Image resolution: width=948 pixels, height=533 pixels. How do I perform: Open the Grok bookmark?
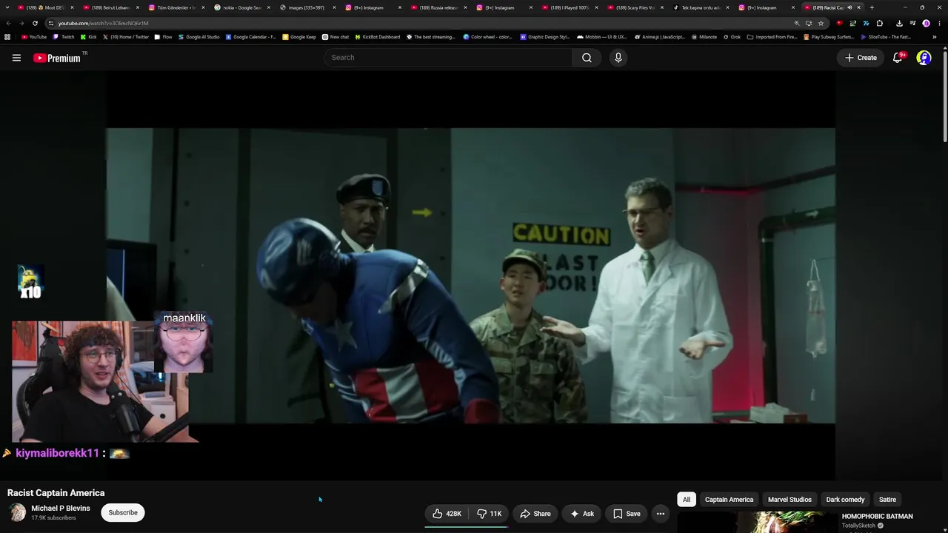731,36
